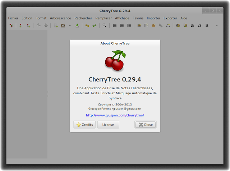Click the redo arrow icon
This screenshot has width=230, height=171.
(95, 26)
